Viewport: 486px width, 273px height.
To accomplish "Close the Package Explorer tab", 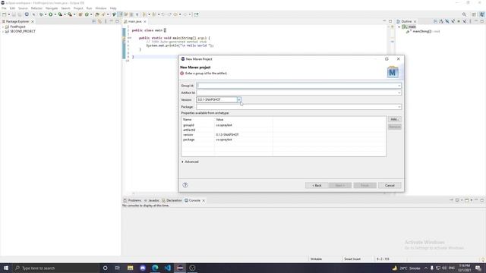I will point(33,22).
